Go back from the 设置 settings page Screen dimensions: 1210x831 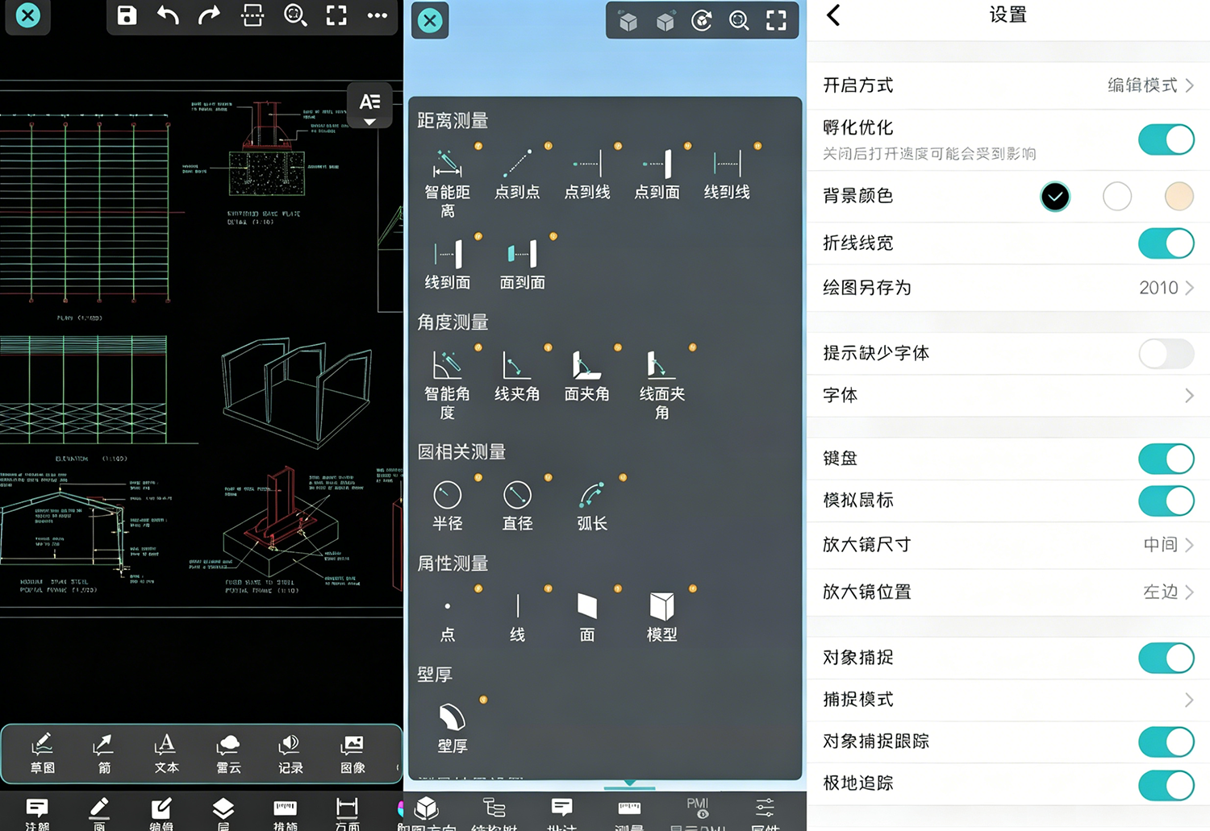[x=834, y=15]
